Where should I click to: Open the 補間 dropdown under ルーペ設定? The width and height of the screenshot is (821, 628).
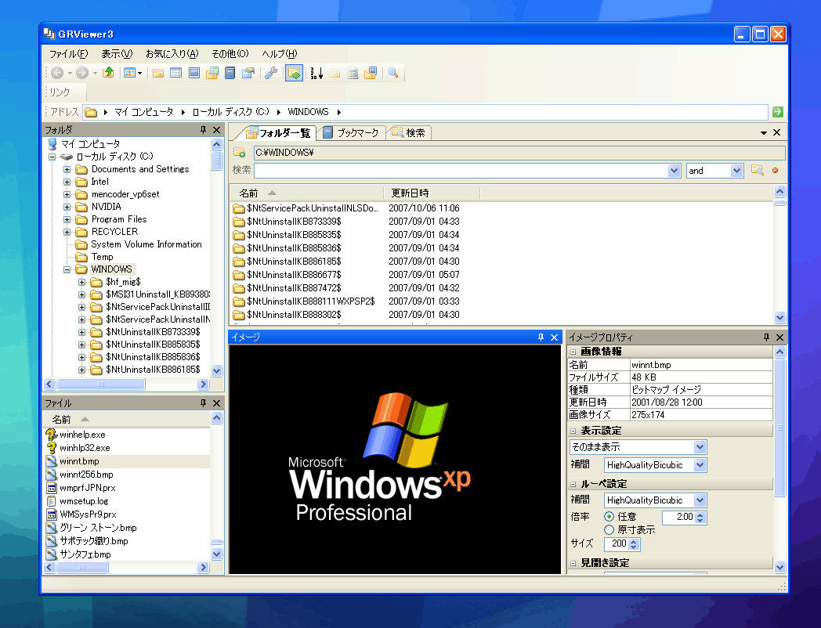(x=700, y=500)
